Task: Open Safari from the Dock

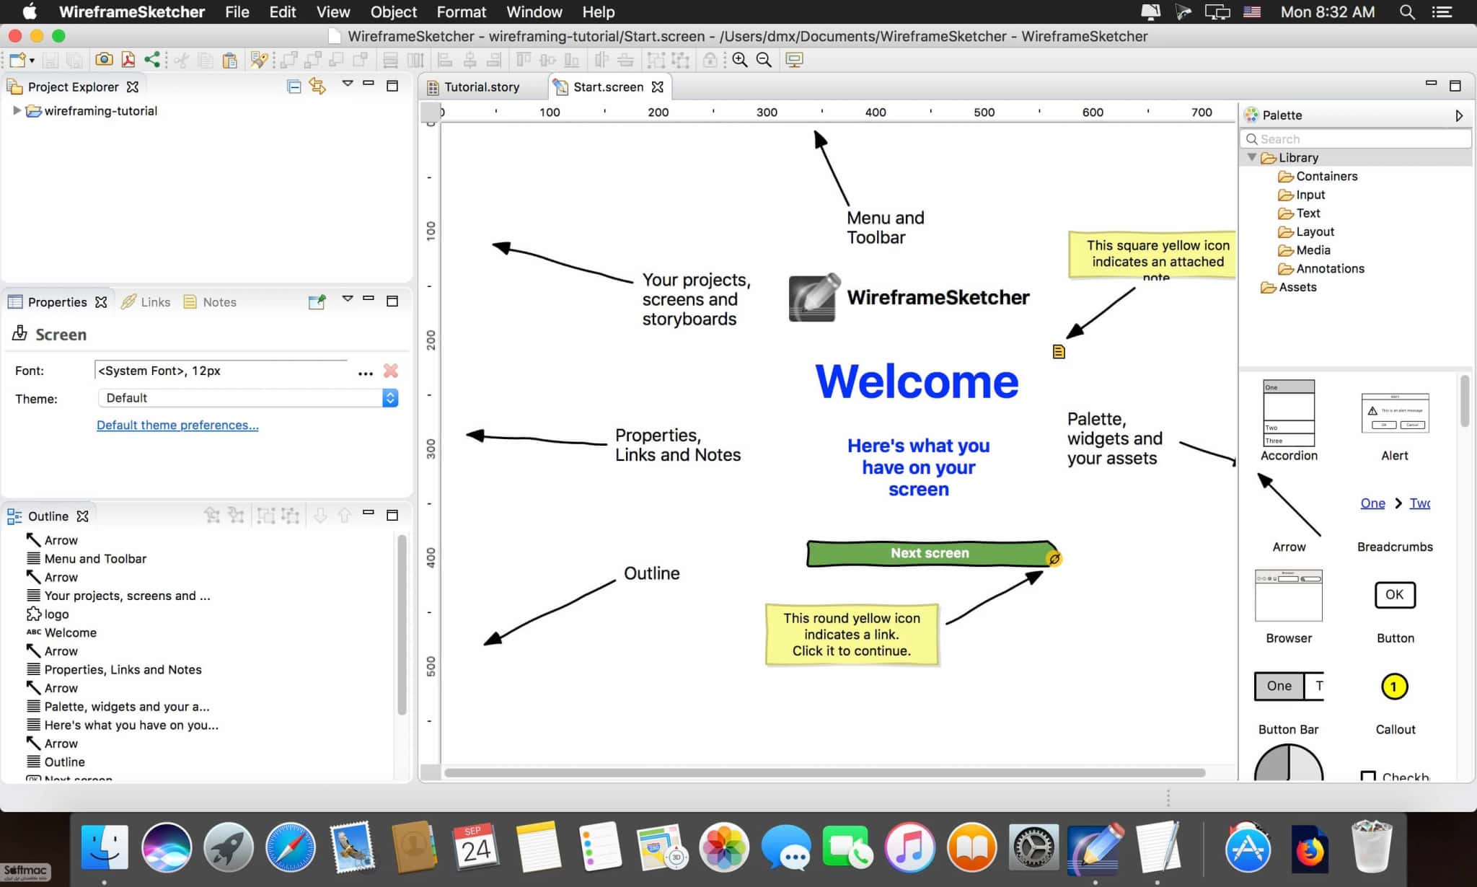Action: (290, 847)
